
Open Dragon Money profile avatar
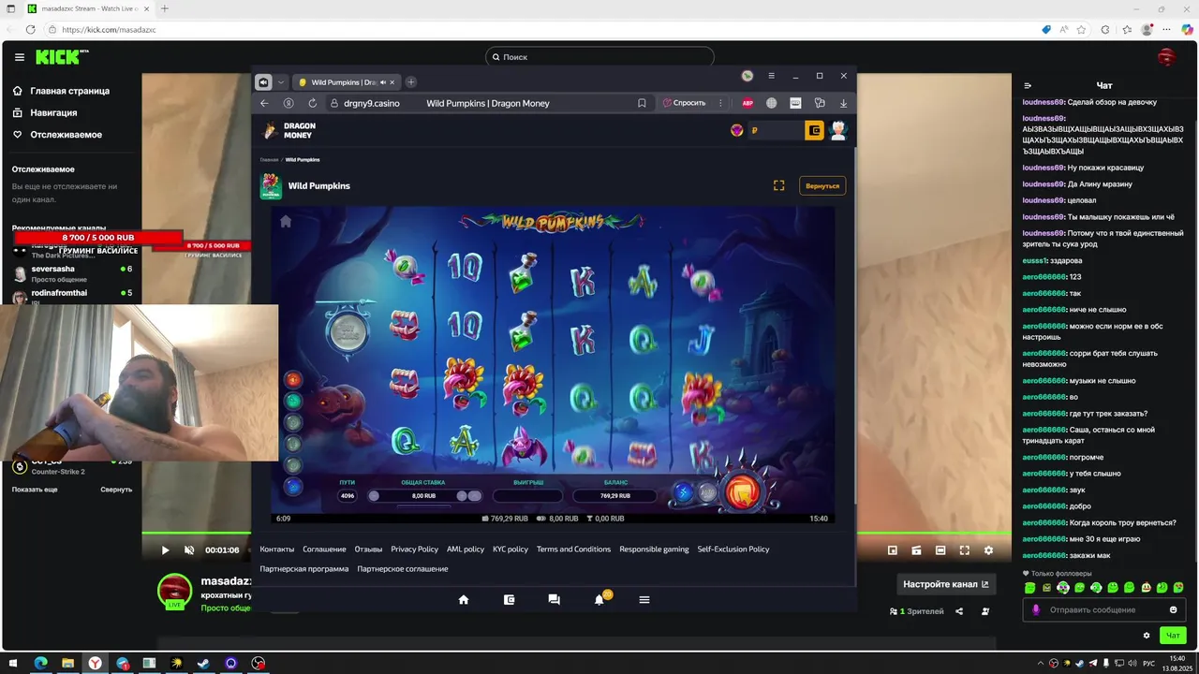pos(838,130)
